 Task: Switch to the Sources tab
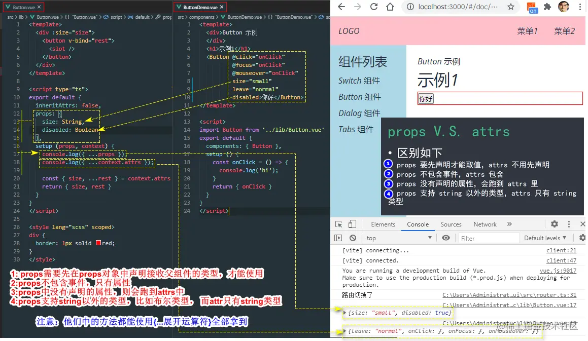click(x=451, y=224)
